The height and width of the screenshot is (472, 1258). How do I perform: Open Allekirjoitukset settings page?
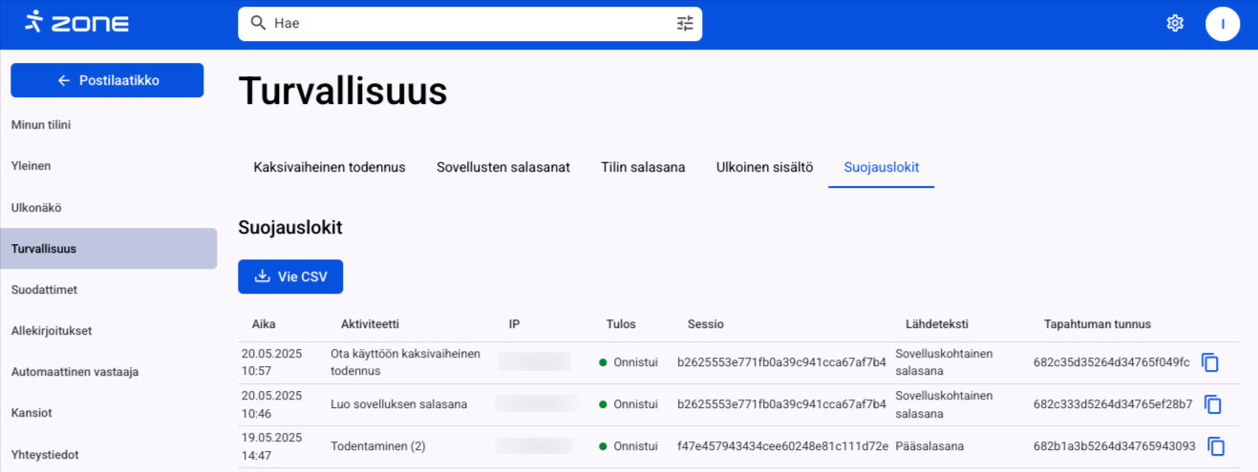click(x=52, y=331)
